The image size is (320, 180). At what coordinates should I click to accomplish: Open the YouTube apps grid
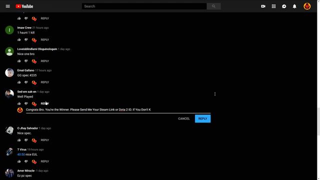[273, 6]
